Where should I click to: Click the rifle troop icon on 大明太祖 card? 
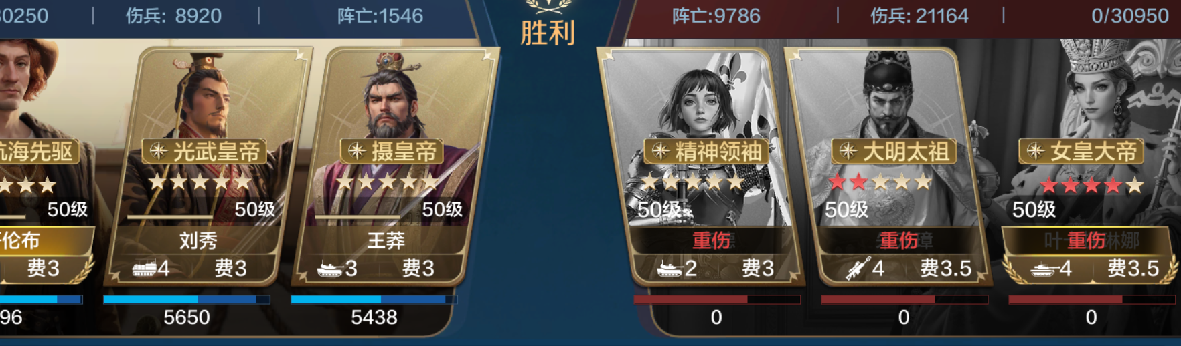[858, 269]
